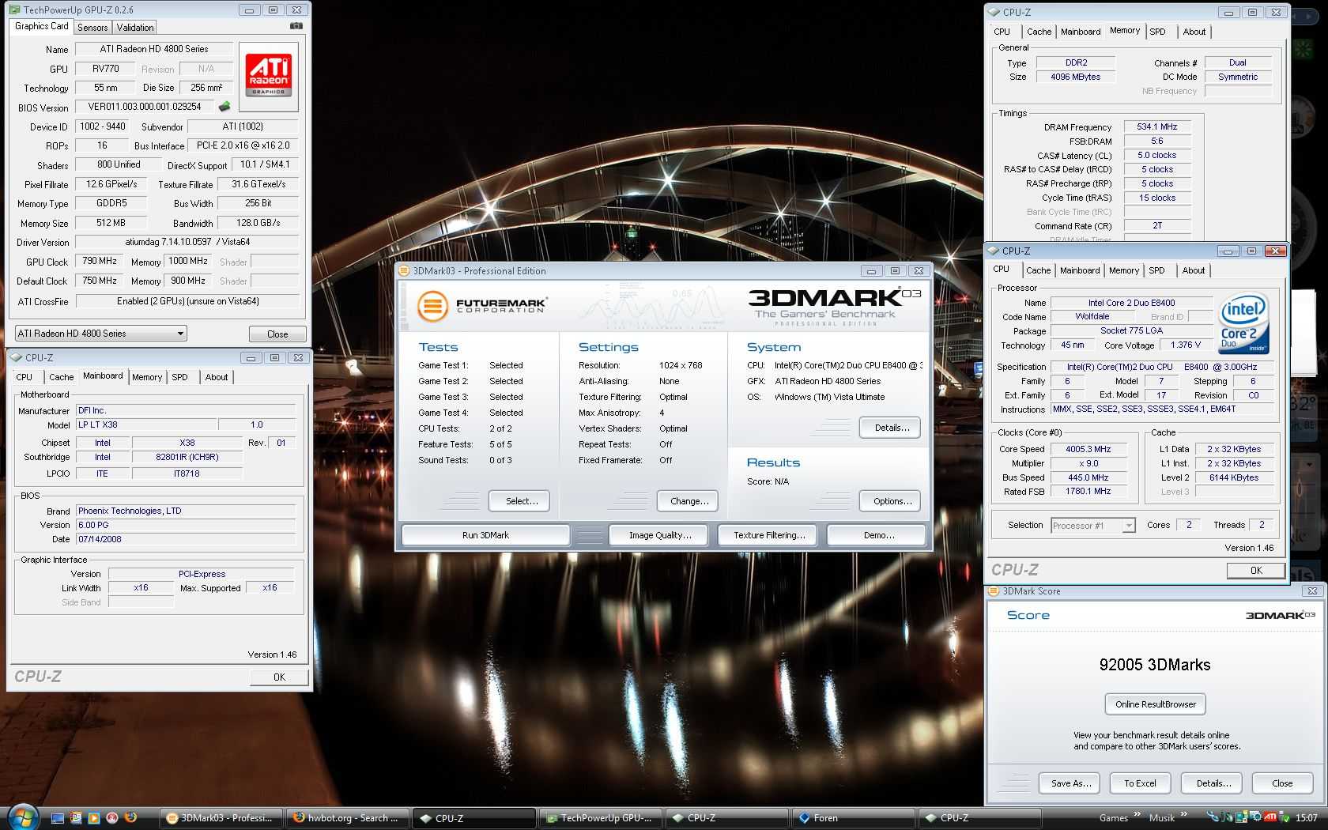Screen dimensions: 1328x830
Task: Open the SPD tab in the Mainboard CPU-Z window
Action: (180, 378)
